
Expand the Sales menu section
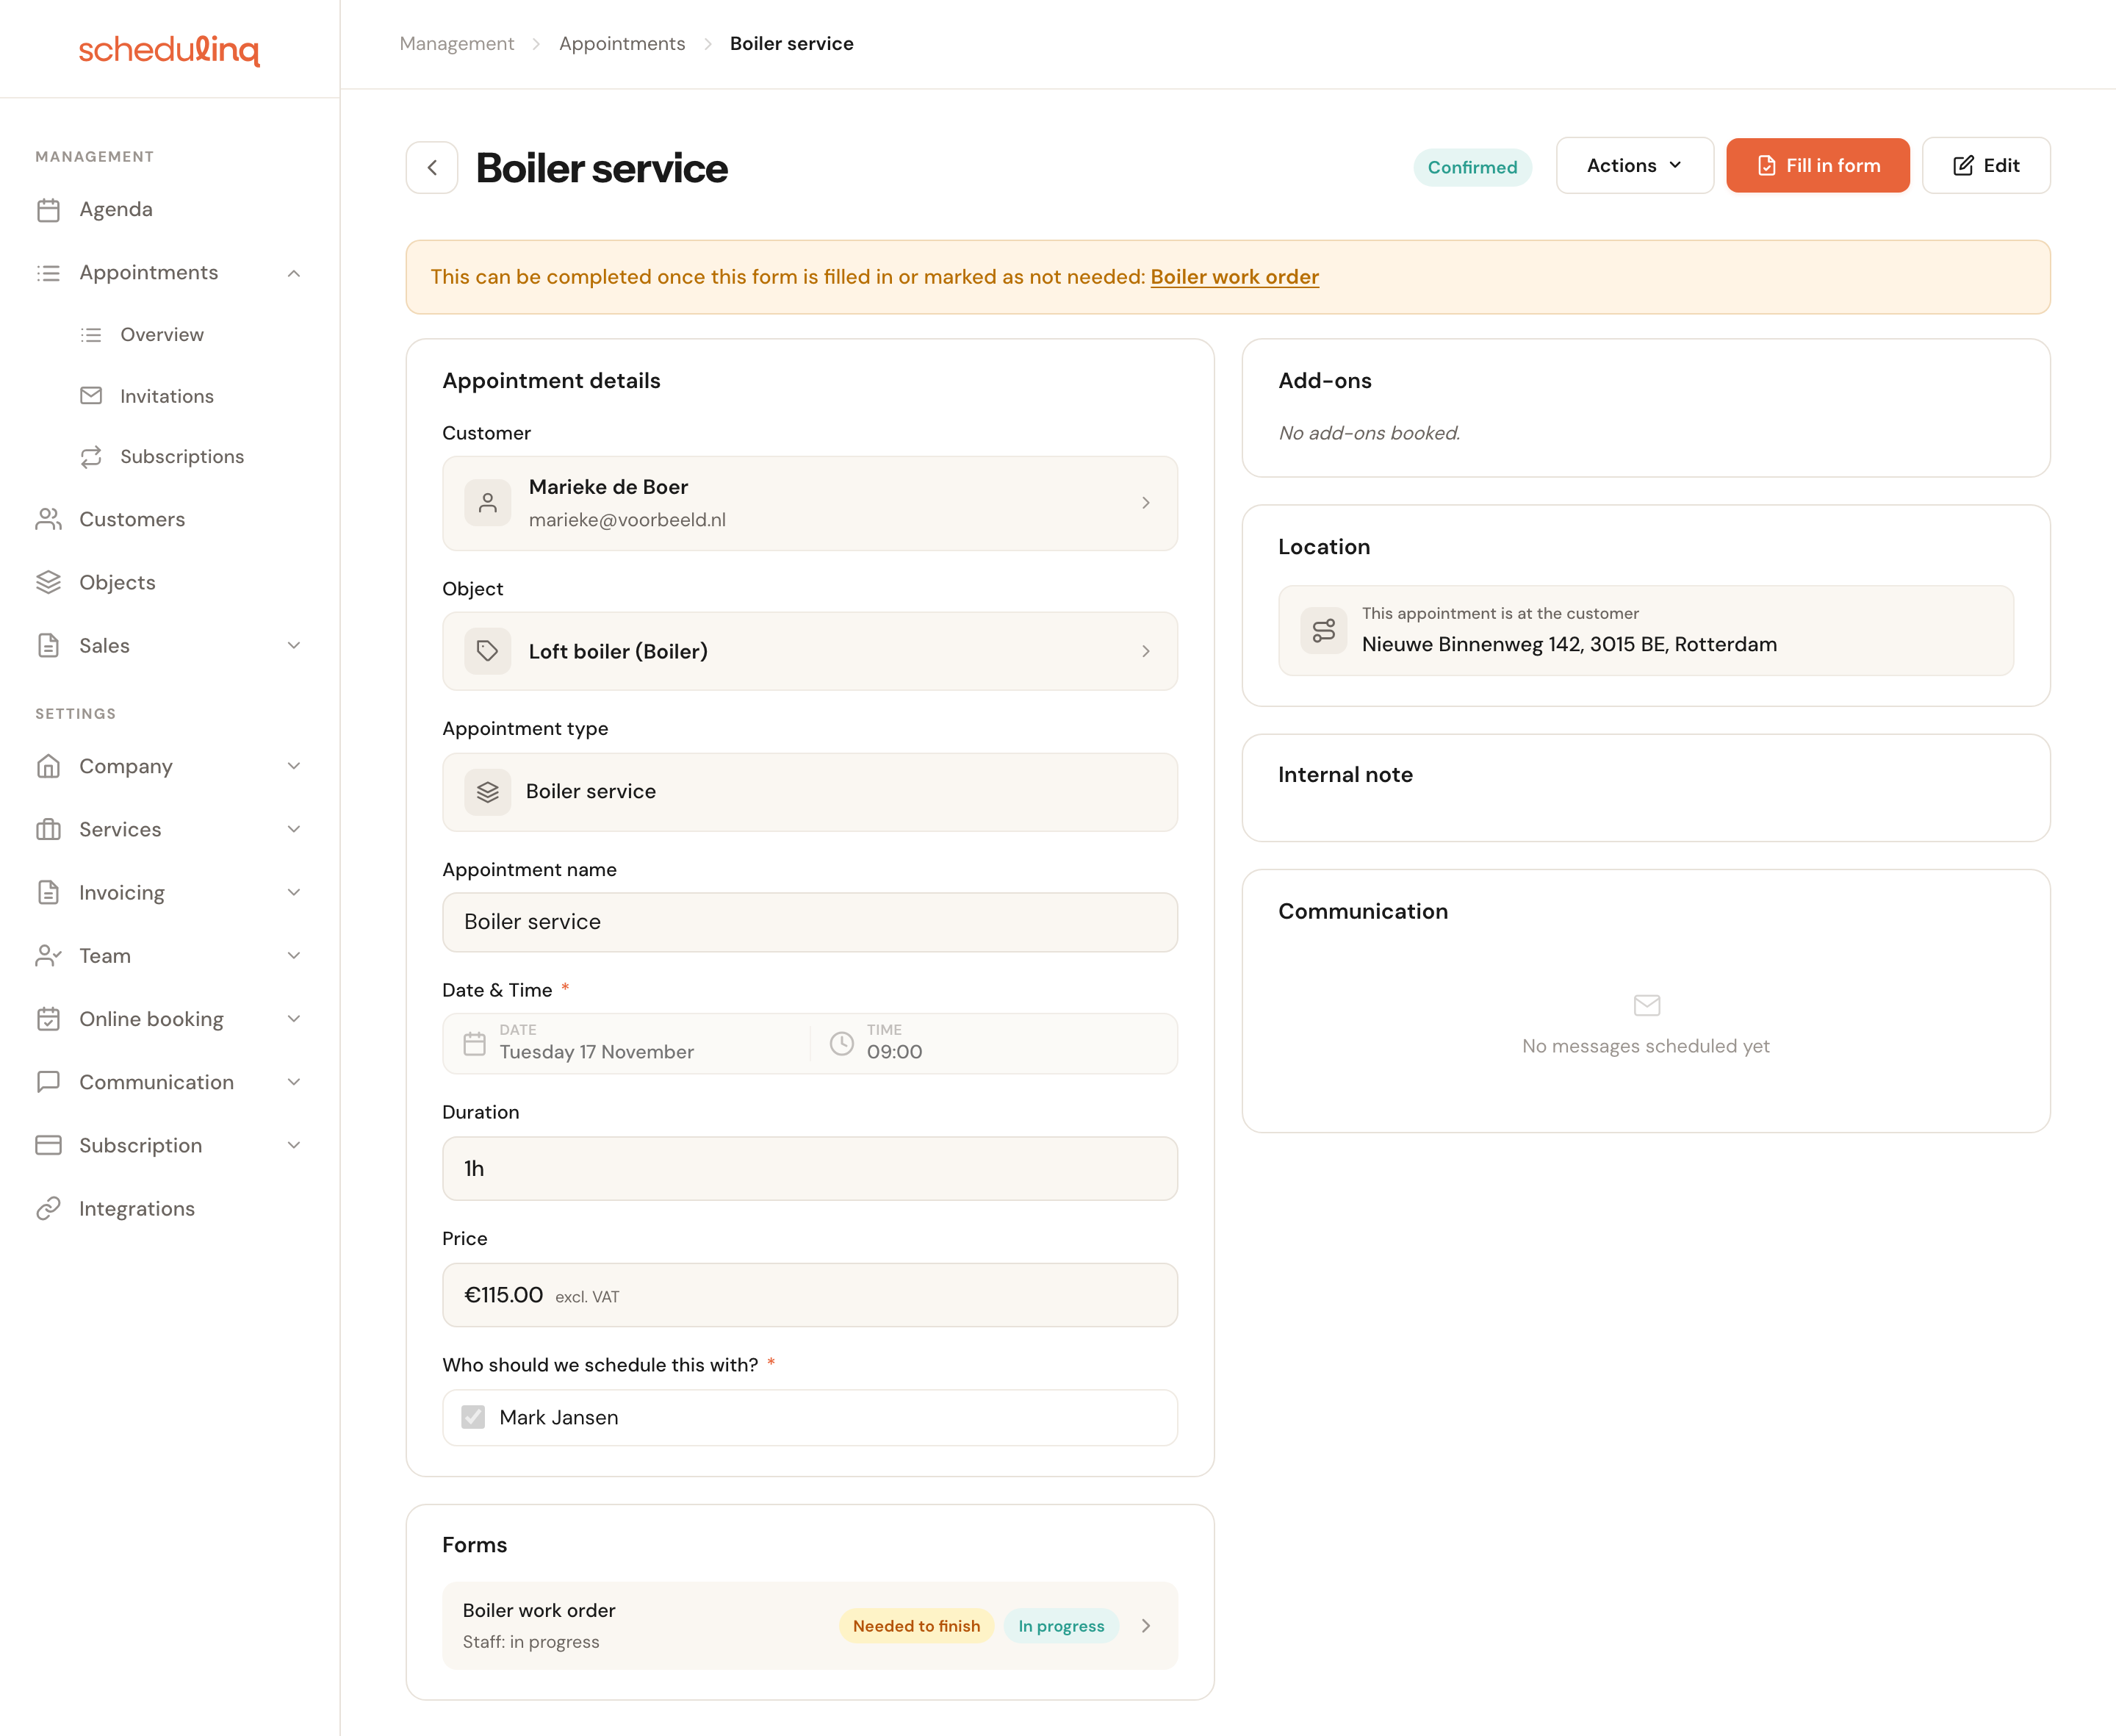tap(294, 646)
